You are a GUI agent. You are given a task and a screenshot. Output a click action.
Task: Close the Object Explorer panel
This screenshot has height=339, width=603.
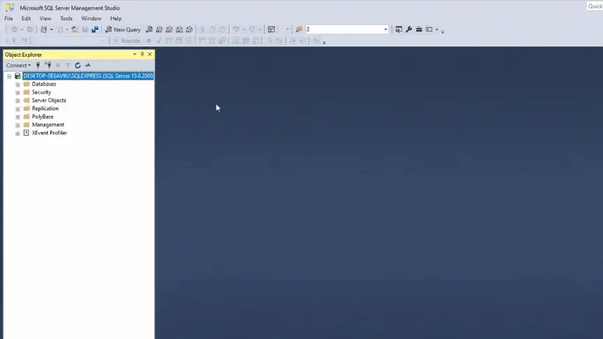tap(150, 55)
